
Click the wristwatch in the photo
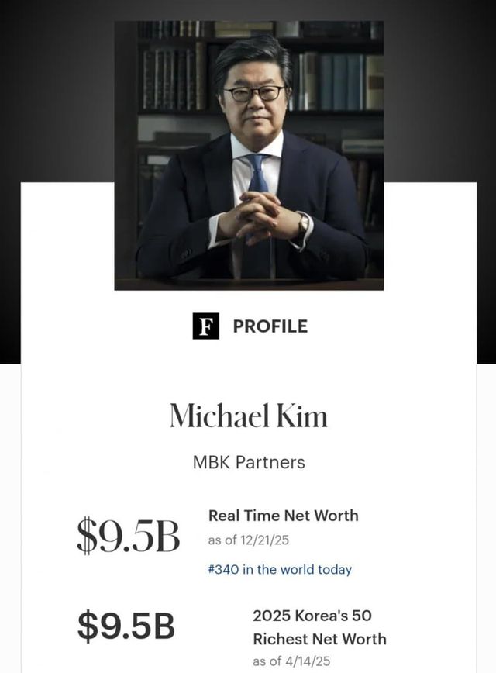304,224
